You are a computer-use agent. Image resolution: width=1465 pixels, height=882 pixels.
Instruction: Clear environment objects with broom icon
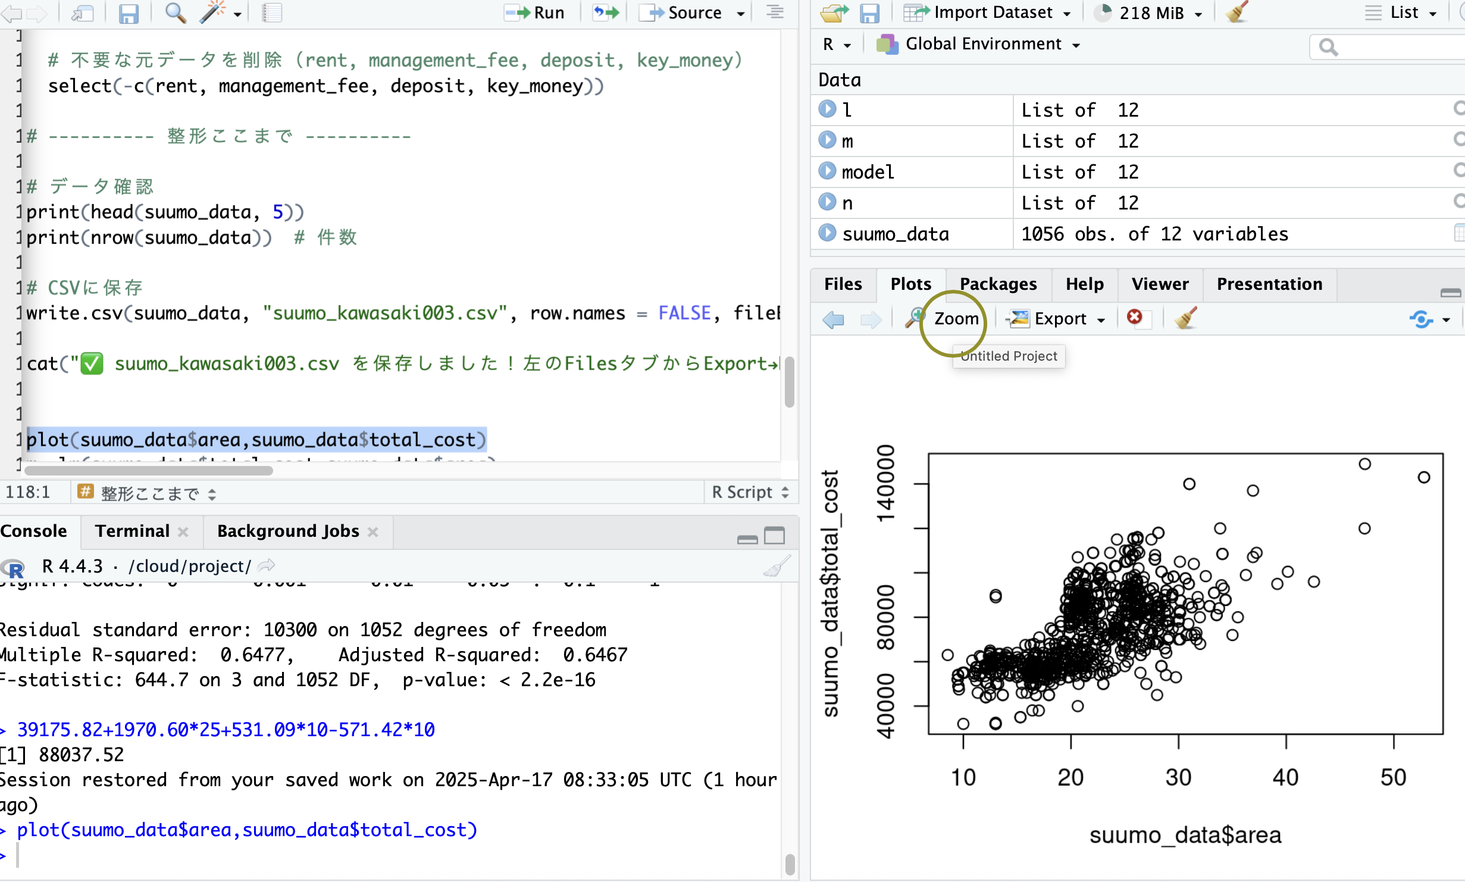click(1237, 12)
